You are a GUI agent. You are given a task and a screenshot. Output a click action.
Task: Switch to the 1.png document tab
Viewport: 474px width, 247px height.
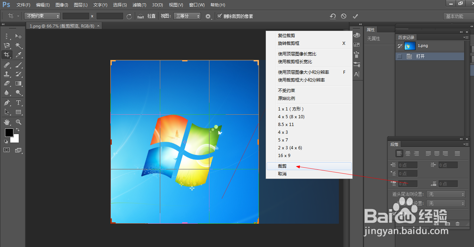coord(64,26)
